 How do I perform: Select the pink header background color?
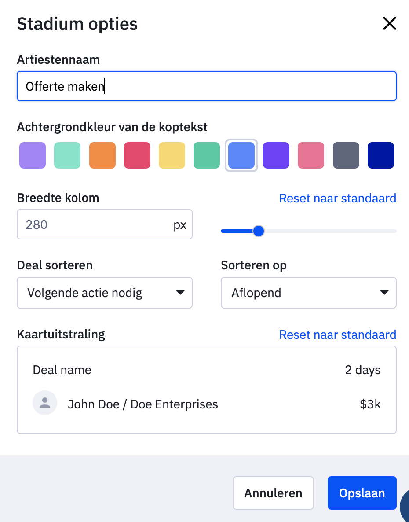click(310, 155)
